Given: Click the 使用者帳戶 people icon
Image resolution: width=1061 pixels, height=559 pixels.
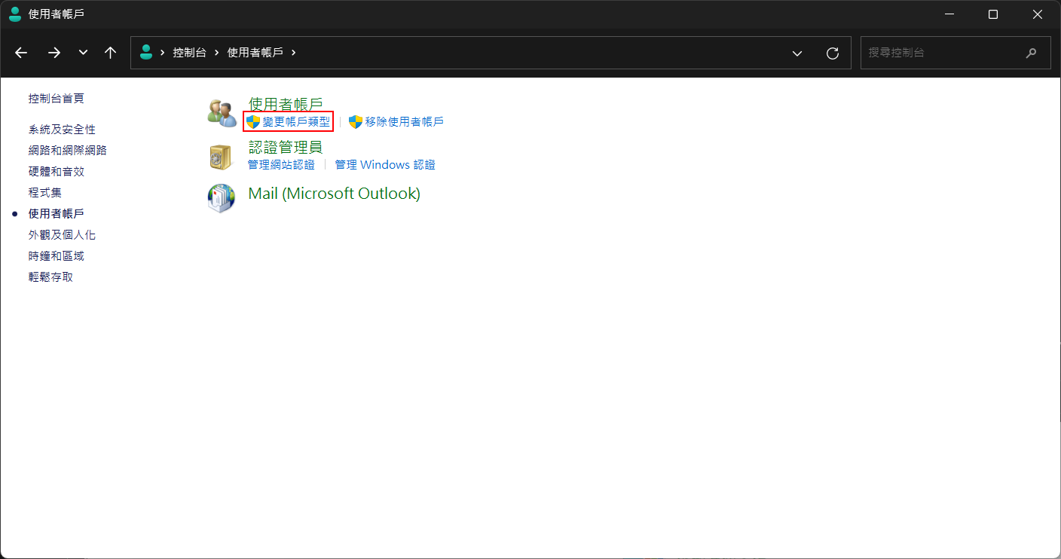Looking at the screenshot, I should pos(222,113).
